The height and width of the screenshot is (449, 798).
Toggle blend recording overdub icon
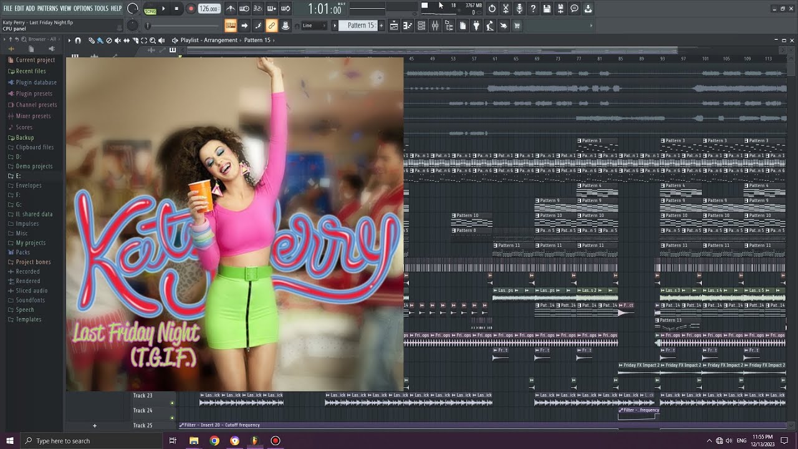pos(272,9)
